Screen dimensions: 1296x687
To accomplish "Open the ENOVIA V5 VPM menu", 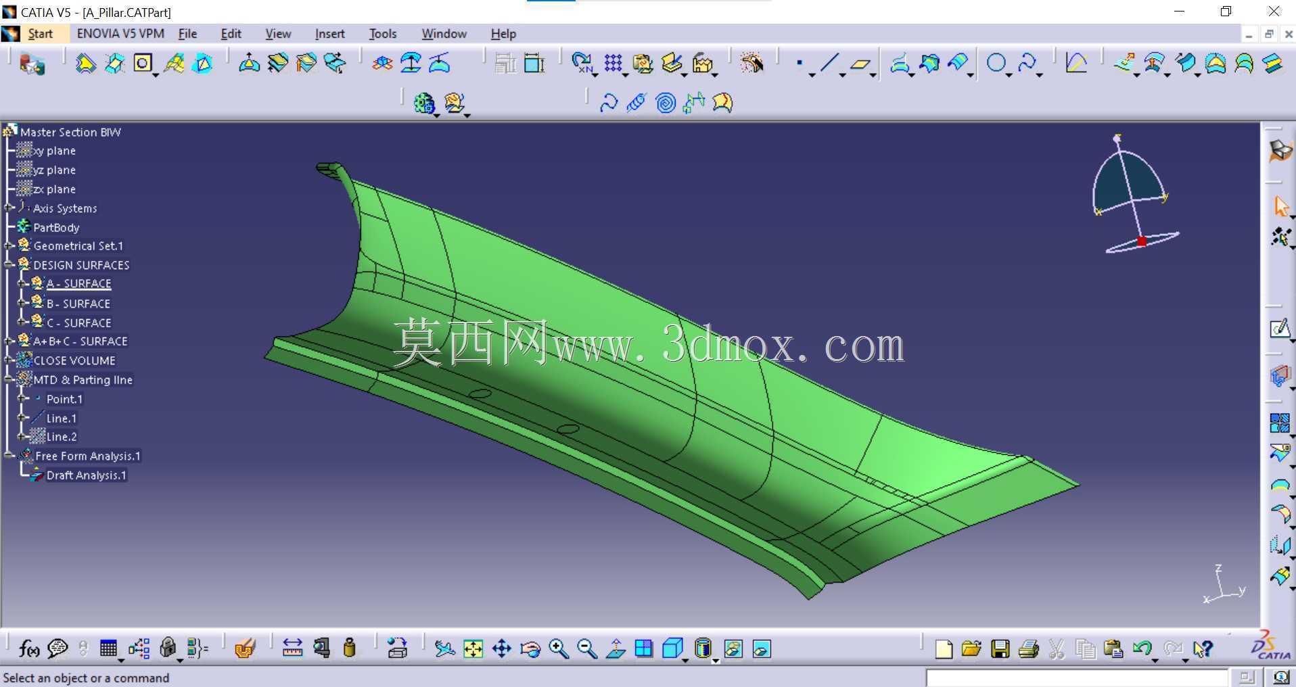I will (120, 34).
